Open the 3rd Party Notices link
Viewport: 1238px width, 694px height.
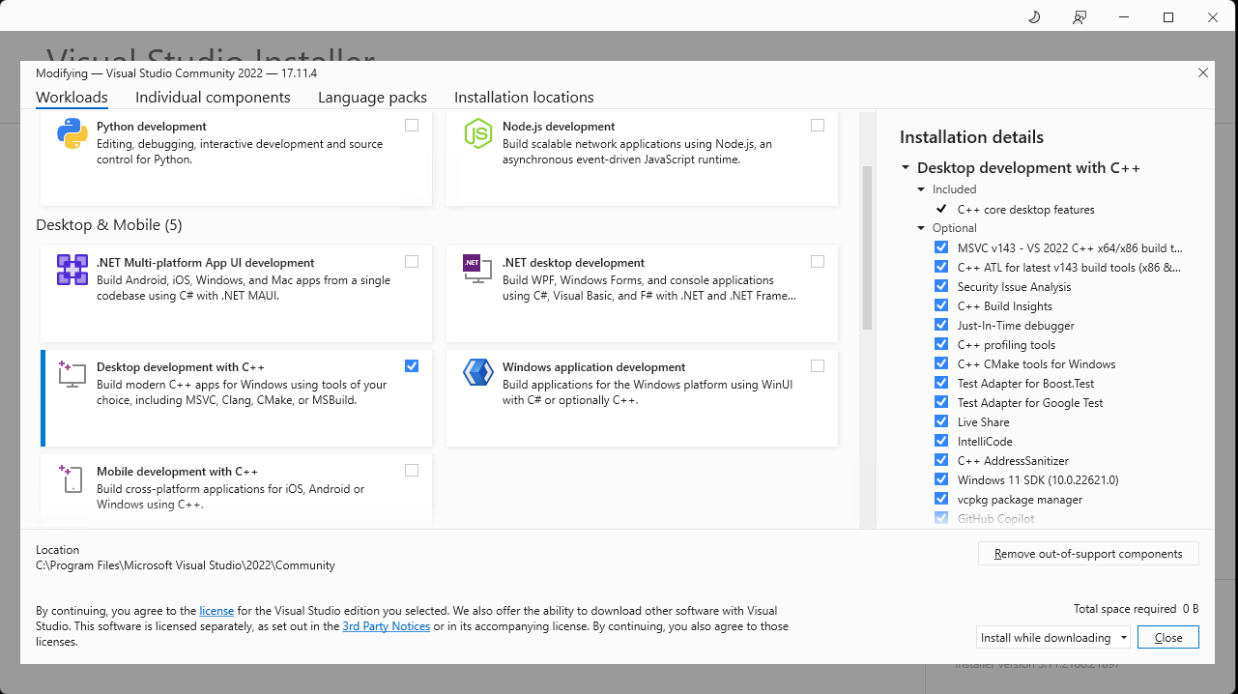pyautogui.click(x=387, y=626)
